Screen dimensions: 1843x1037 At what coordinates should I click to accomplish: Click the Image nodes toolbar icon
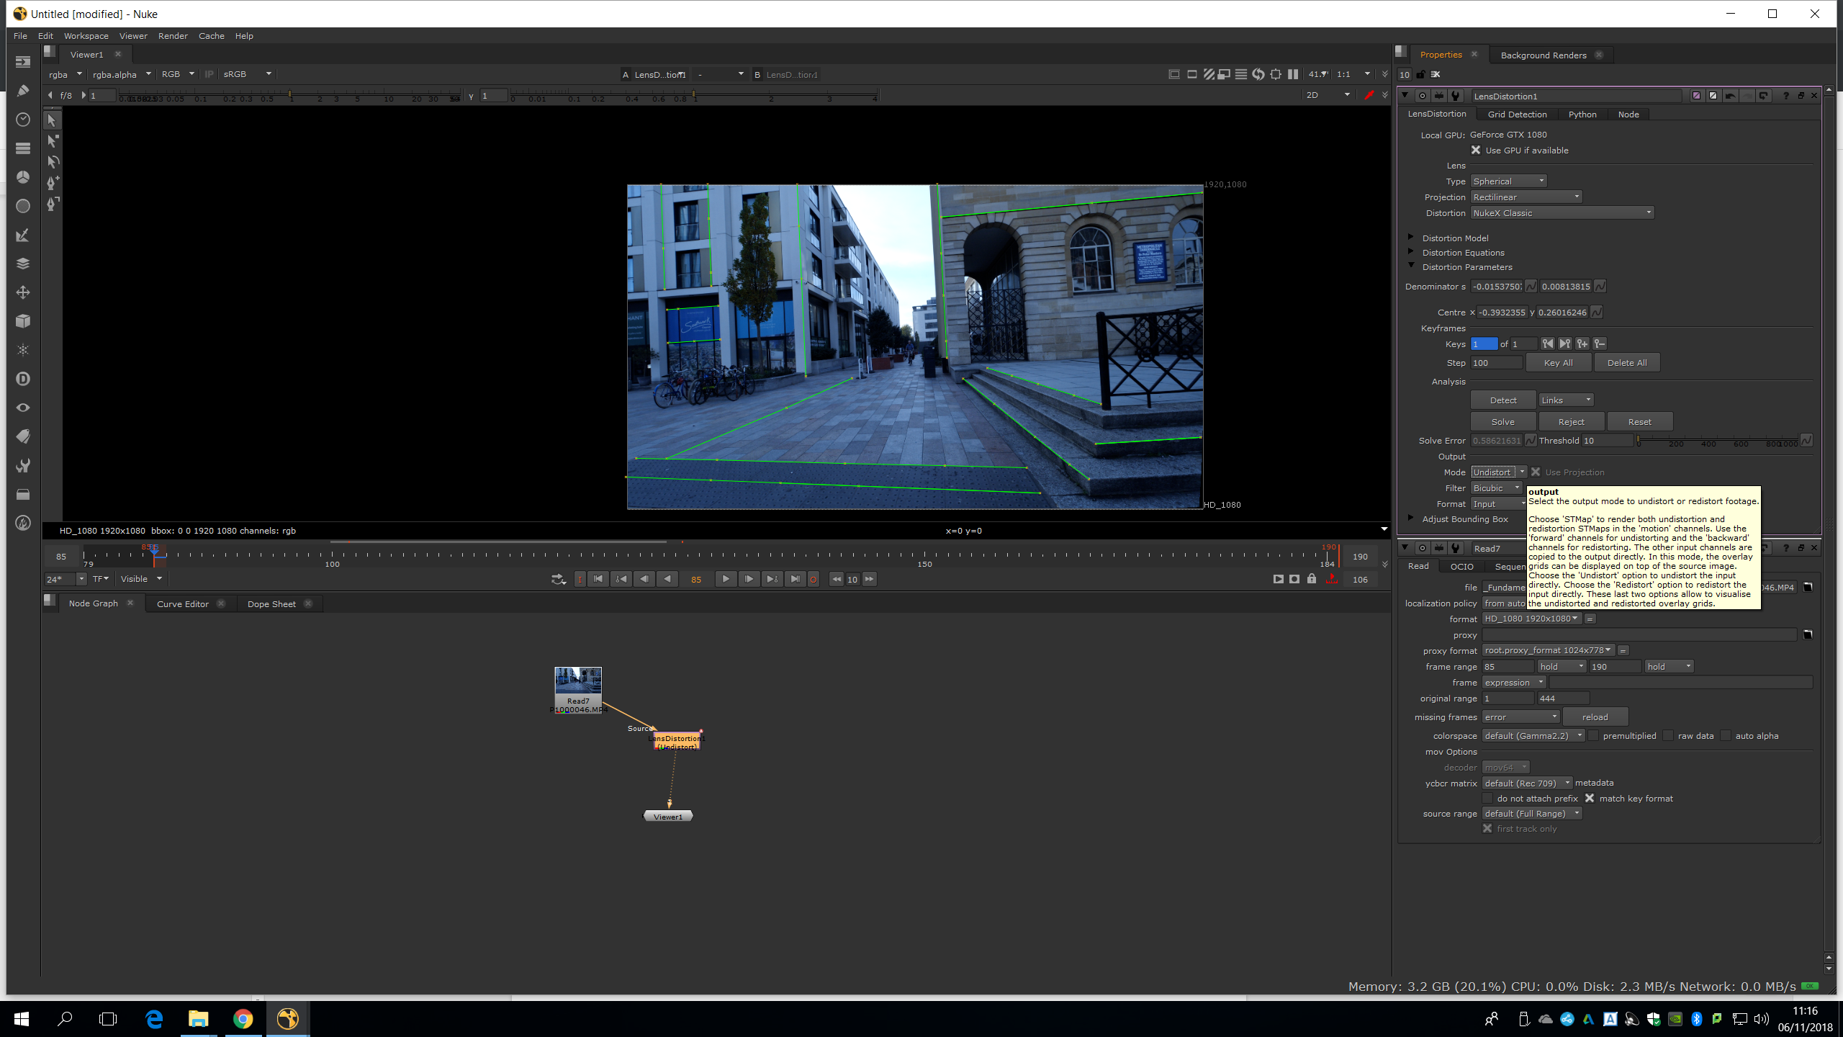point(23,62)
